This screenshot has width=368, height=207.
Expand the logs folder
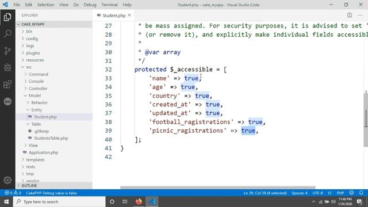click(x=54, y=45)
